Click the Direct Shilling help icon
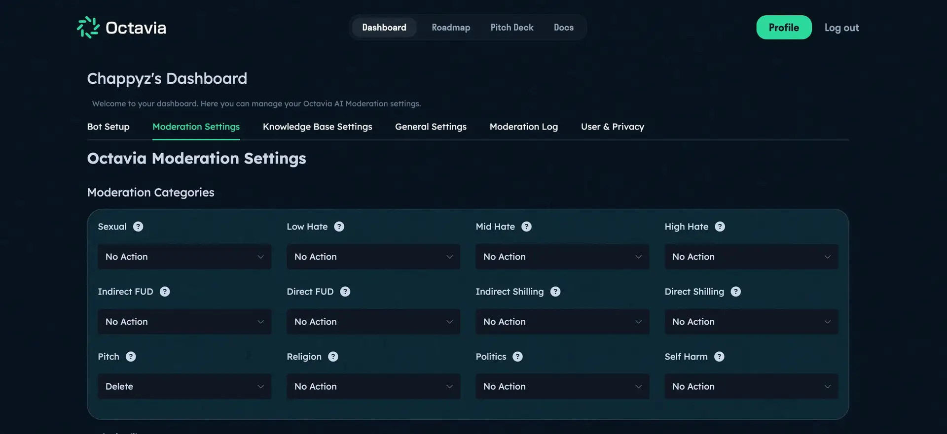The height and width of the screenshot is (434, 947). click(735, 292)
